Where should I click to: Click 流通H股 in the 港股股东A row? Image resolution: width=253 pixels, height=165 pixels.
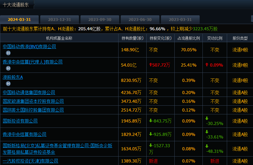coord(240,80)
